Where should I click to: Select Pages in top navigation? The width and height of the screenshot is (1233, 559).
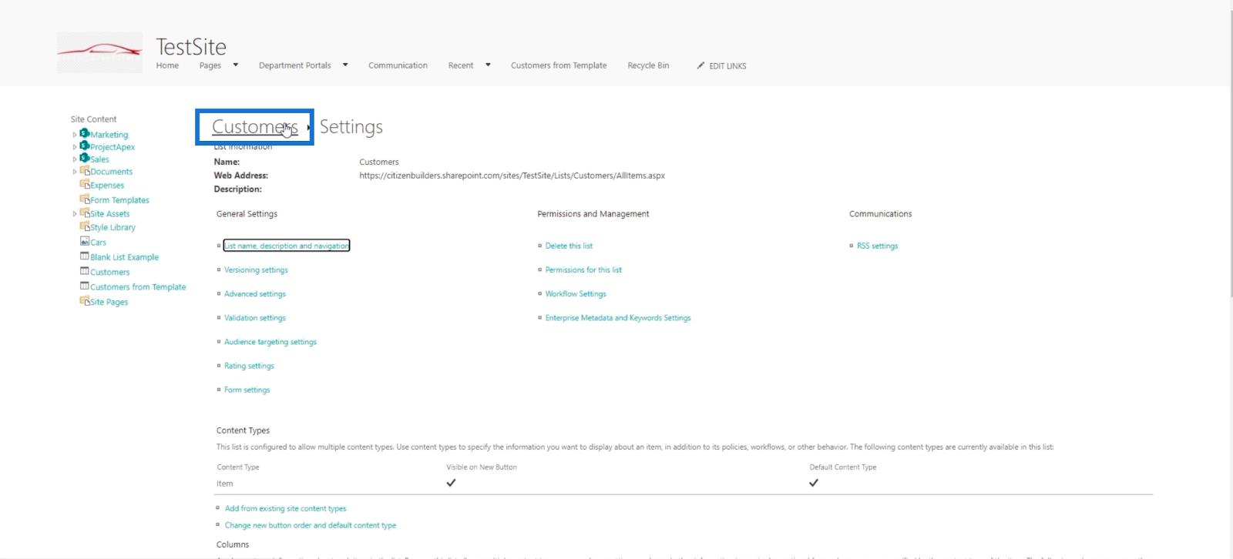pyautogui.click(x=210, y=65)
